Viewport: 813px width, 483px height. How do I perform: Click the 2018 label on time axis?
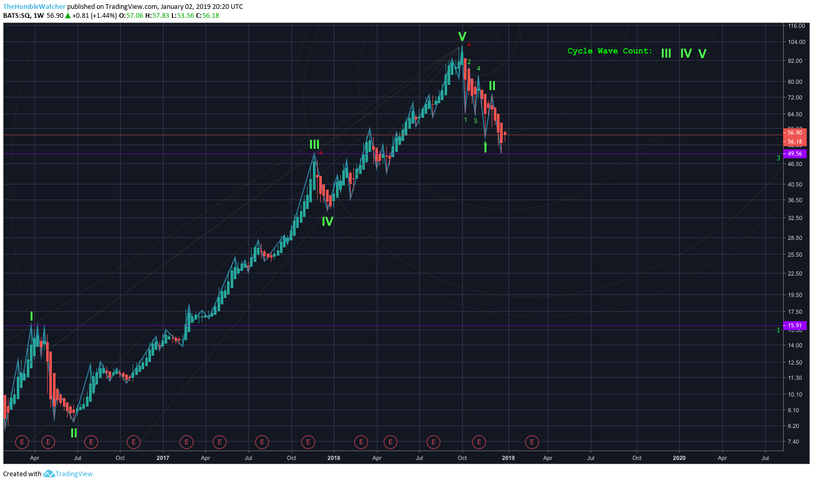coord(333,458)
